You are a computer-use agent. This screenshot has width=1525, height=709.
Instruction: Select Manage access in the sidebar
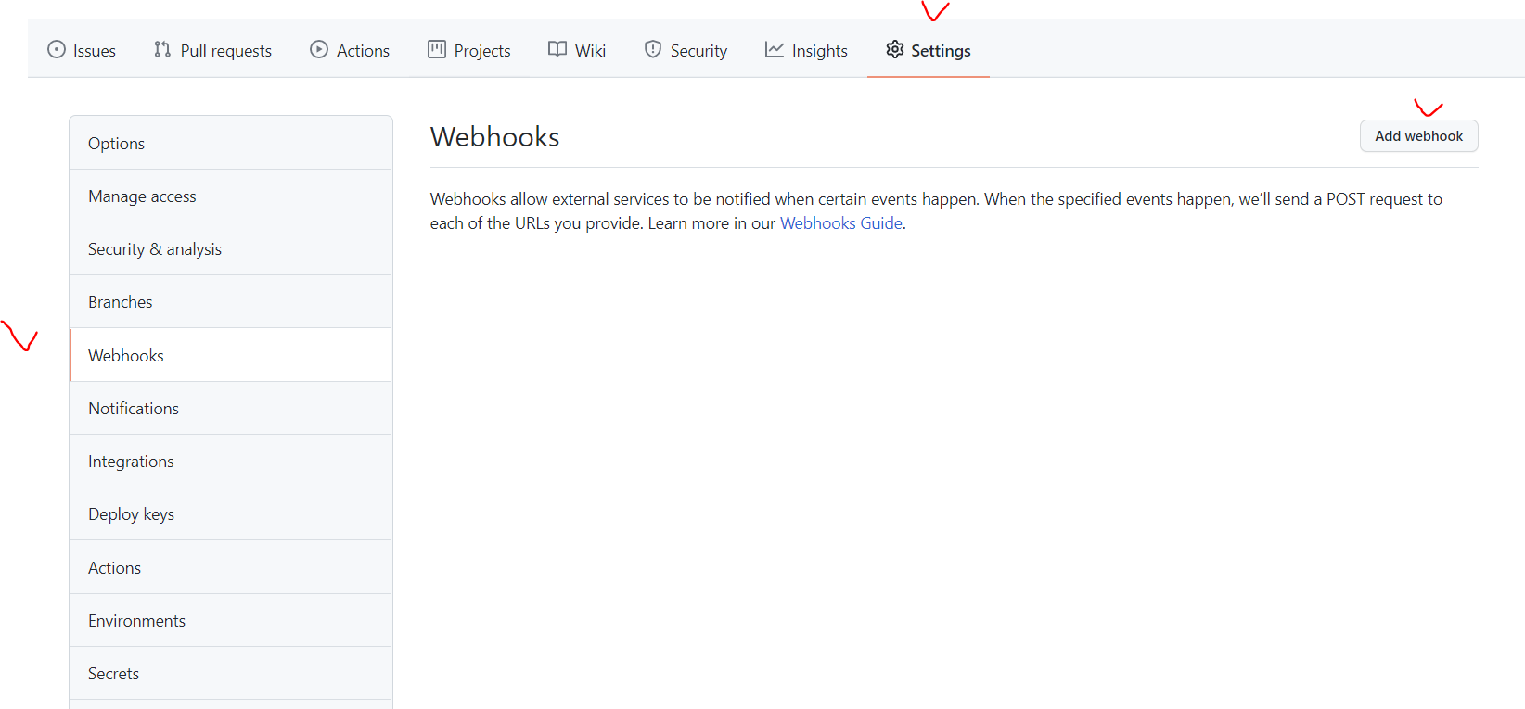point(231,196)
